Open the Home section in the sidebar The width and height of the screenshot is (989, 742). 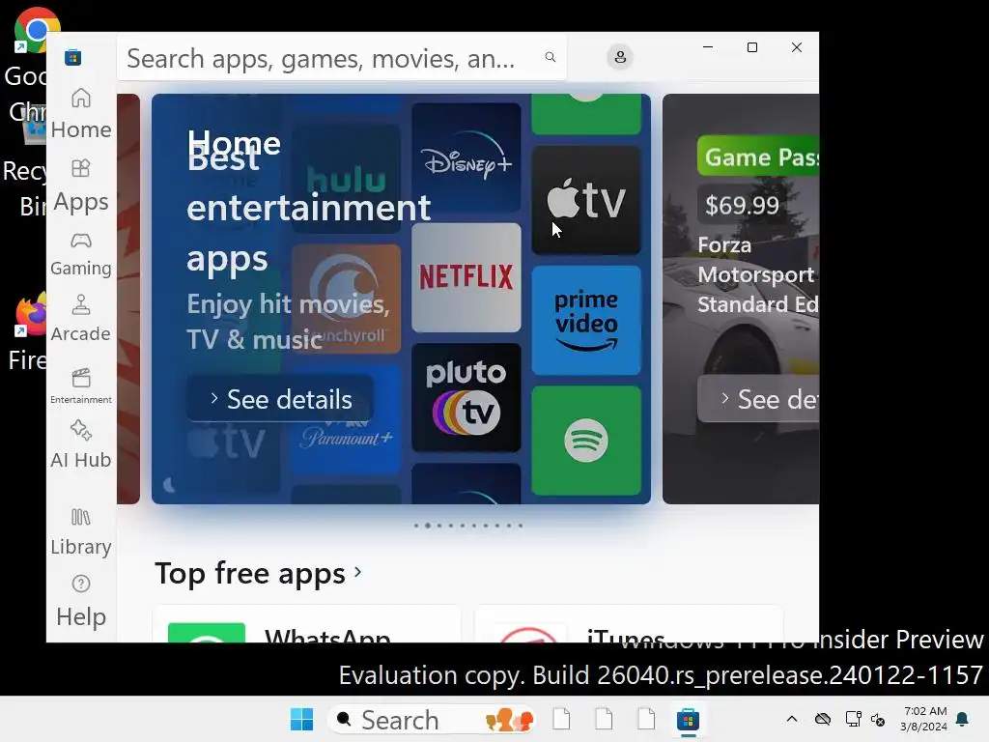click(81, 114)
